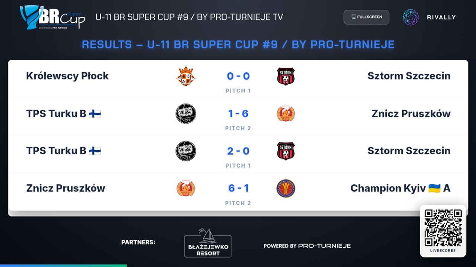This screenshot has height=267, width=476.
Task: Click Sztorm crest in third match row
Action: pos(286,151)
